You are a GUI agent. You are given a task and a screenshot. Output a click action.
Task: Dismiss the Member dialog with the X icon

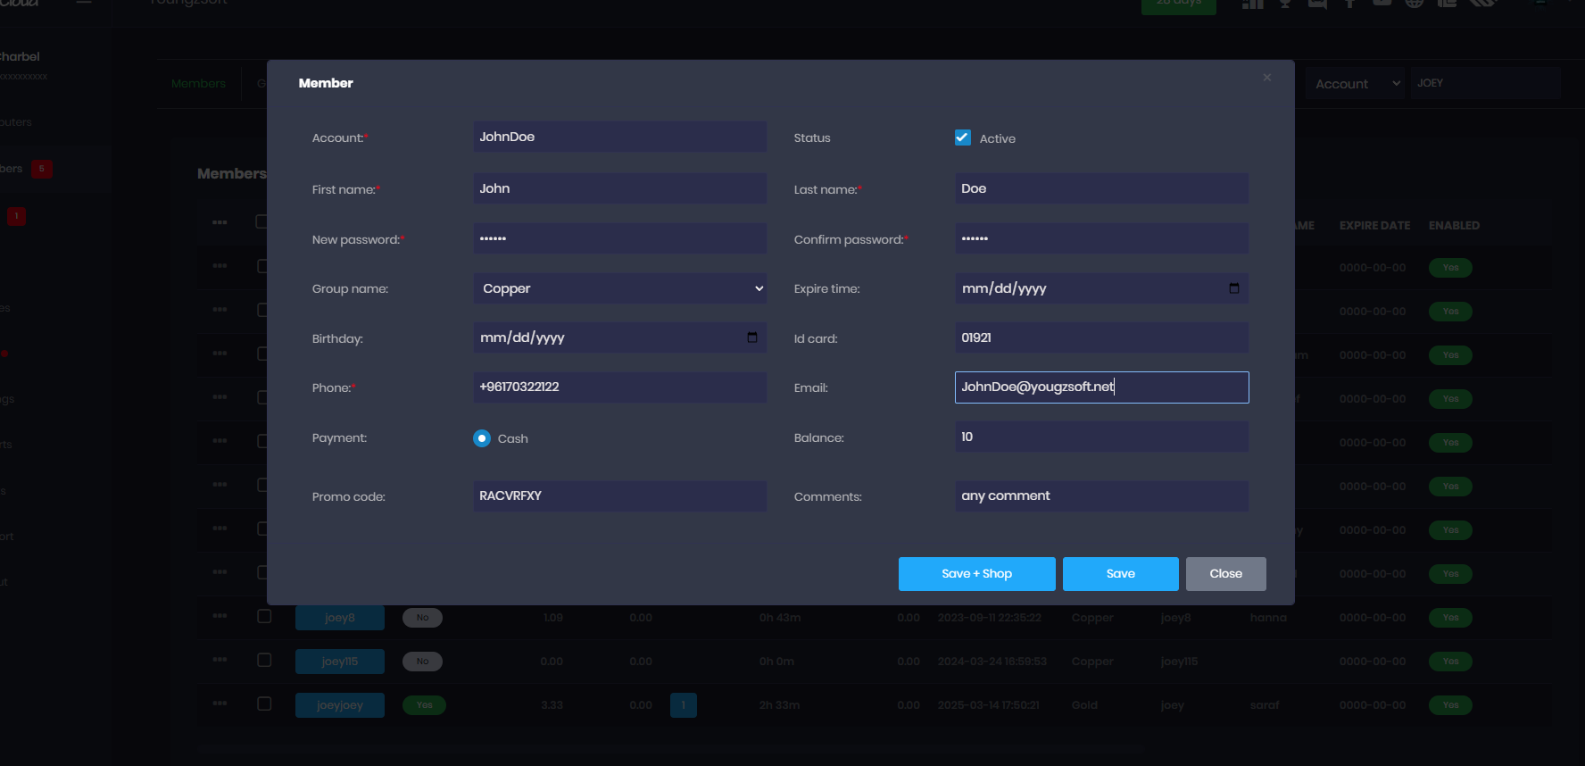[x=1266, y=78]
